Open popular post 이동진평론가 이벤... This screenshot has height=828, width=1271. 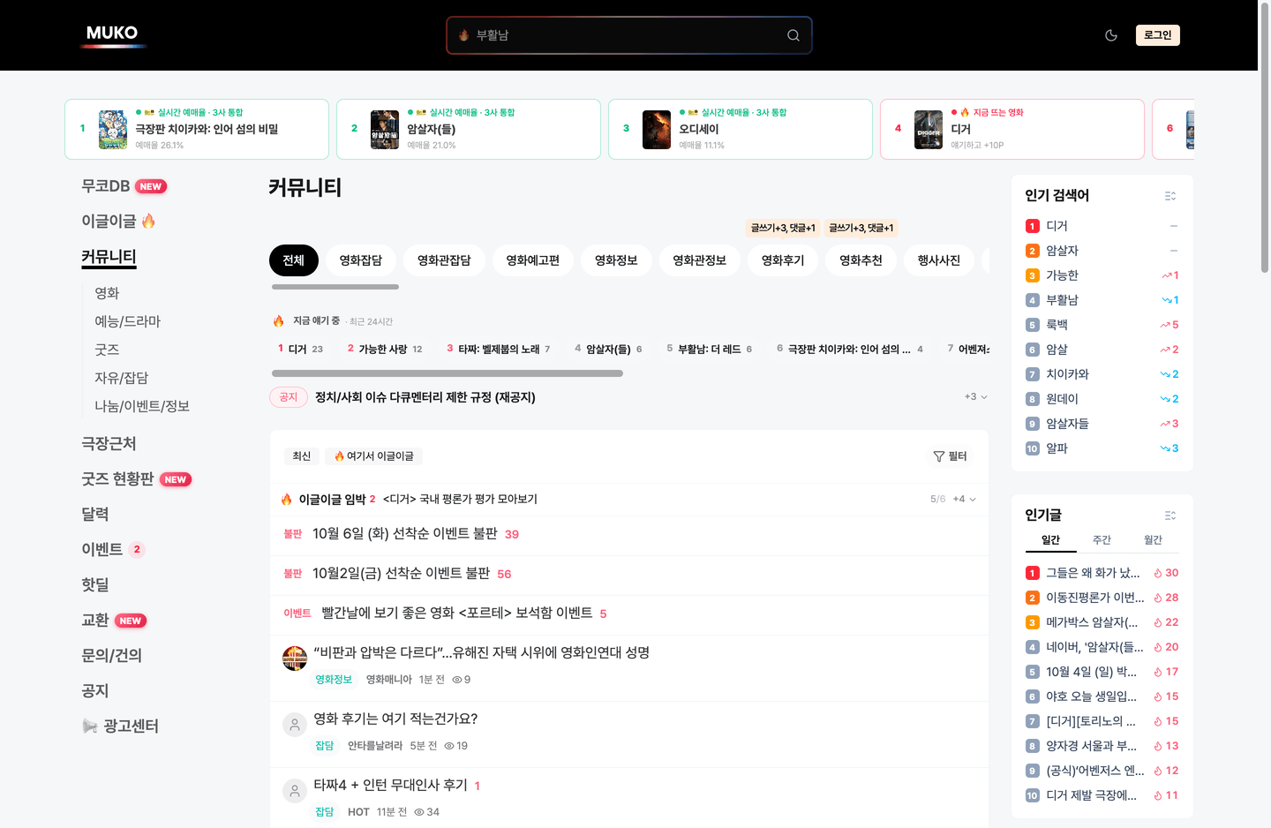(x=1094, y=598)
